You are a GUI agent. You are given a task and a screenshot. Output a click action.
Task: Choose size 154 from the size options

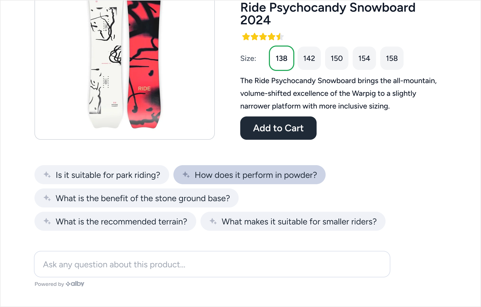[364, 58]
